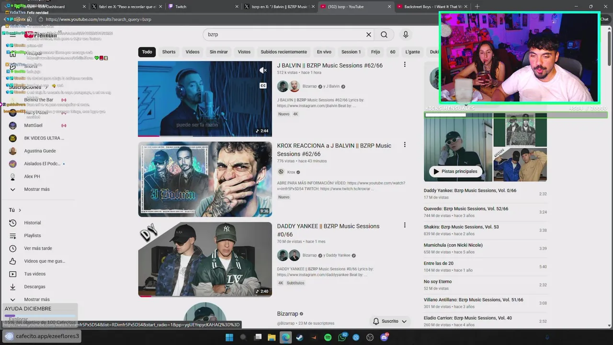The width and height of the screenshot is (613, 345).
Task: Unmute the J Balvin preview with speaker icon
Action: coord(263,70)
